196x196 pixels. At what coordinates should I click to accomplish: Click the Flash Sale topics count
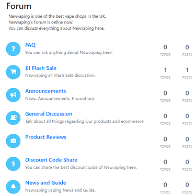165,70
